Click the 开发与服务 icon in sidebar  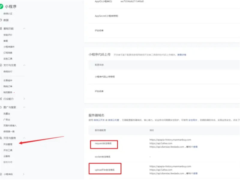pos(1,138)
